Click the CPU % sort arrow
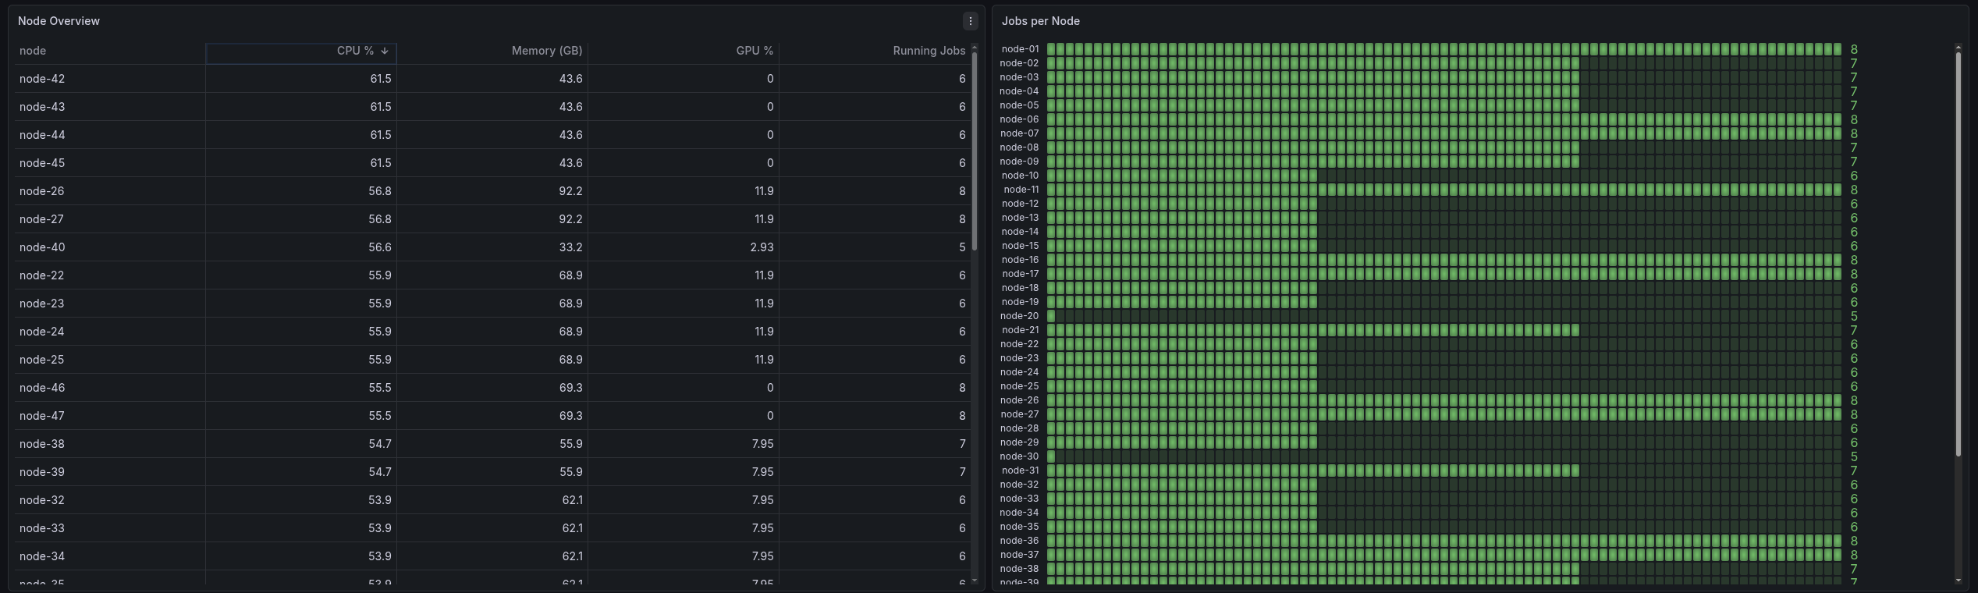 coord(385,51)
